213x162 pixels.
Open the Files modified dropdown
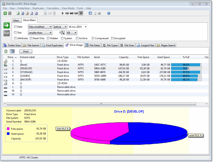(x=40, y=27)
